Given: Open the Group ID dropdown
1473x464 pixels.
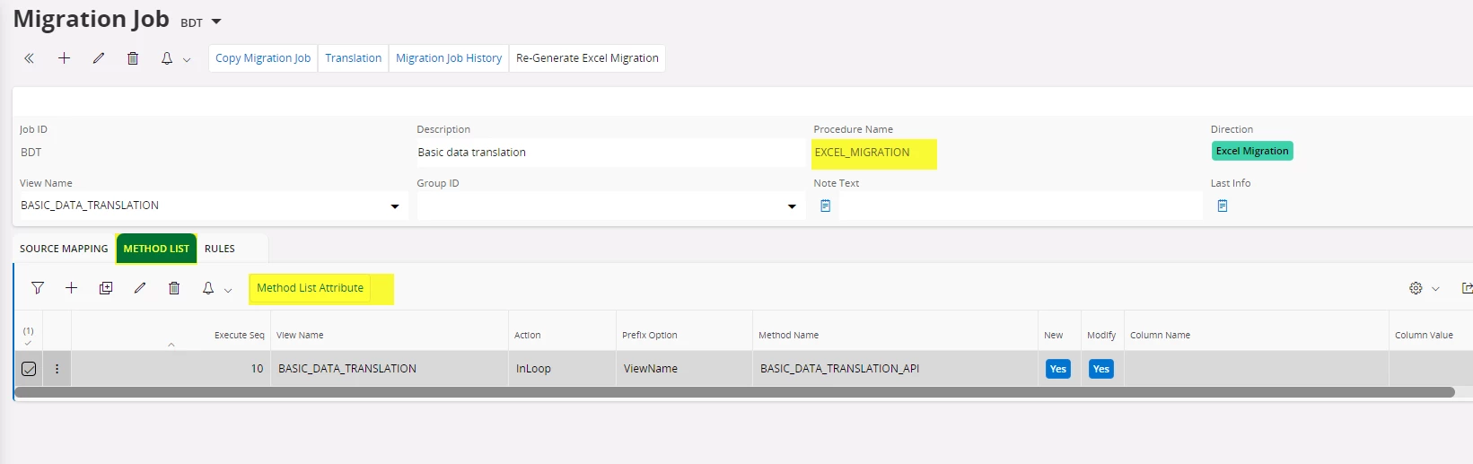Looking at the screenshot, I should pos(791,206).
